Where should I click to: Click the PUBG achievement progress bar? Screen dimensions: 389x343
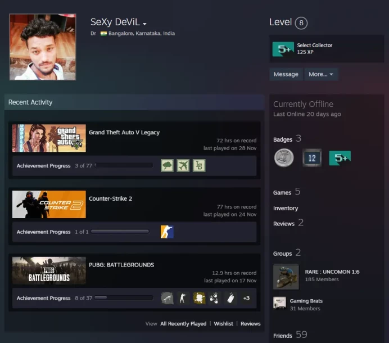[124, 297]
